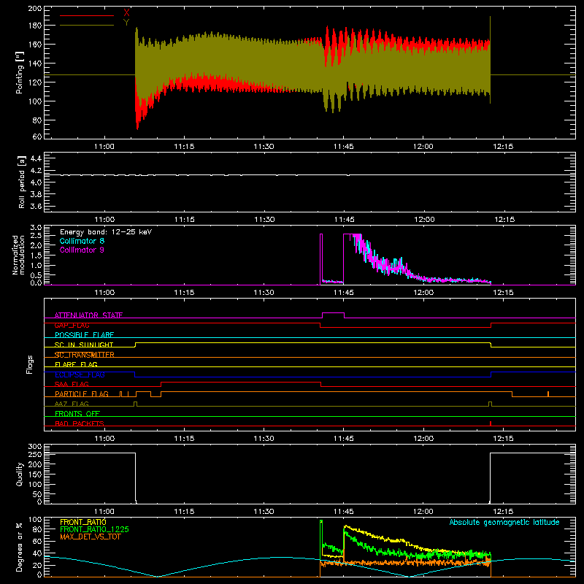Screen dimensions: 584x584
Task: Click the 'Energy band: 12-25 keV' label
Action: (x=106, y=232)
